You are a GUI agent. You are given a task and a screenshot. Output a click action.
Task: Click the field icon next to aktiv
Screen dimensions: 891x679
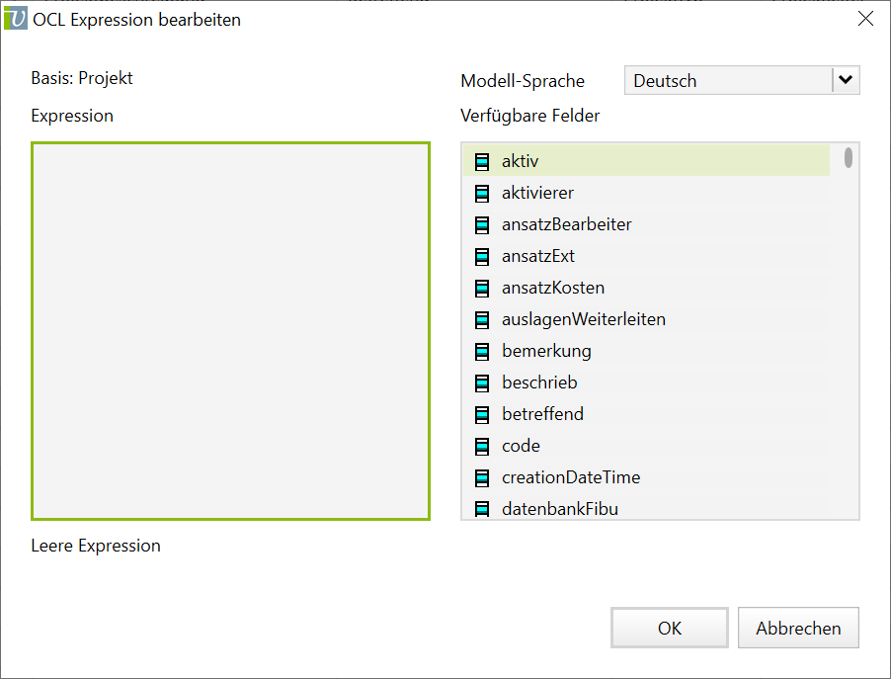482,161
